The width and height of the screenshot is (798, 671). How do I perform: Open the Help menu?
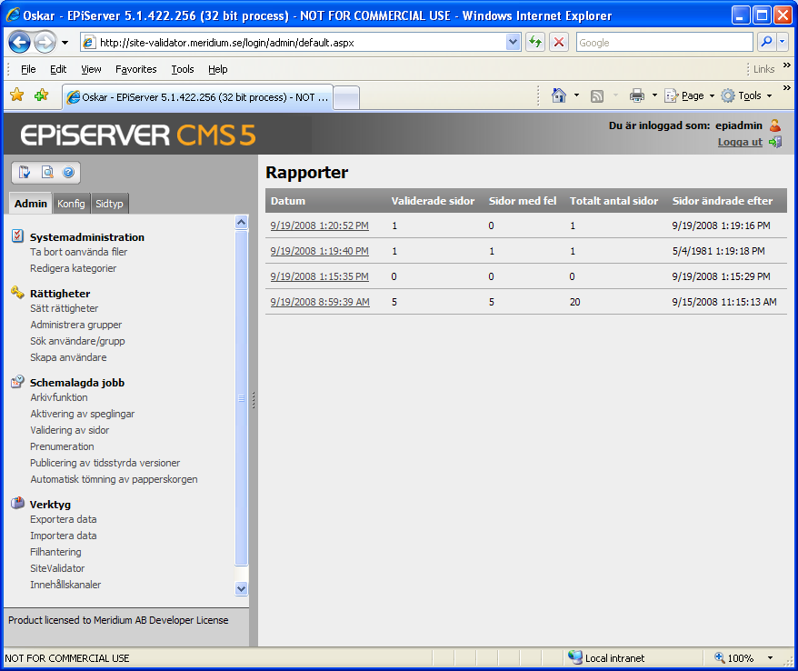(x=218, y=69)
